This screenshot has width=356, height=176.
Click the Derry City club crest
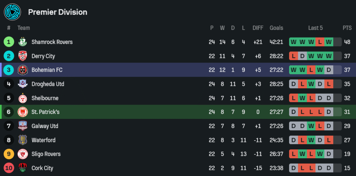pos(23,56)
